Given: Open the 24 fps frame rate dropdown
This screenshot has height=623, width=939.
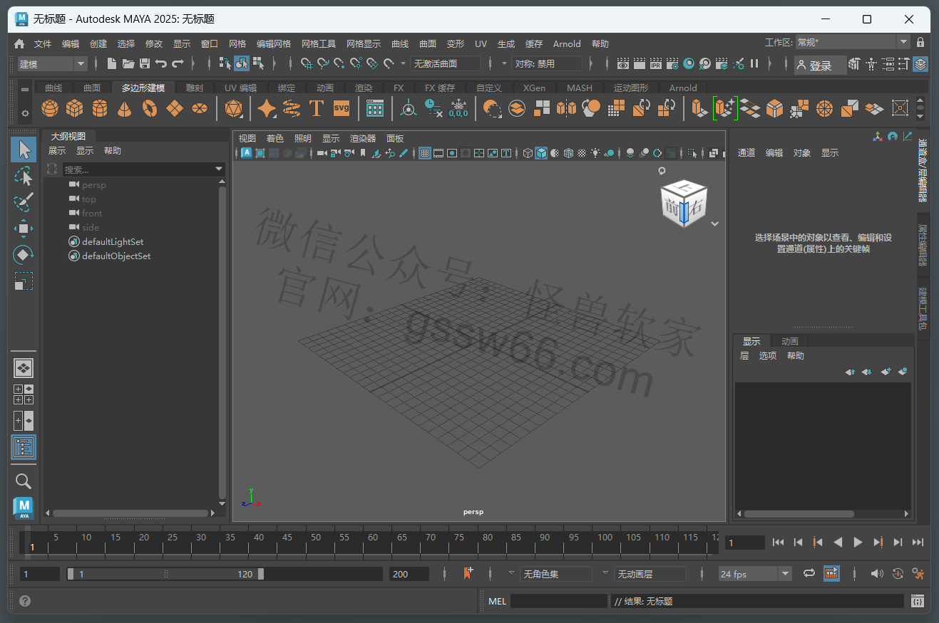Looking at the screenshot, I should pos(755,574).
